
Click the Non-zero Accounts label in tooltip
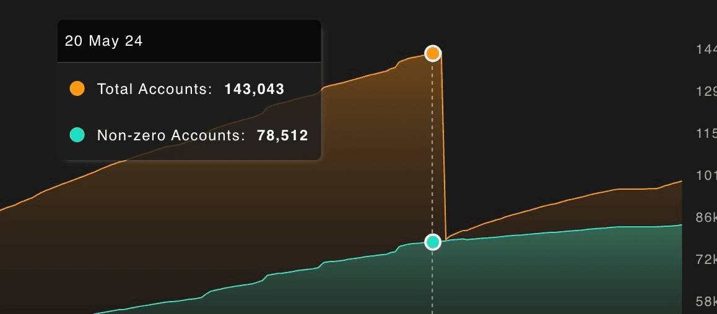pos(171,135)
